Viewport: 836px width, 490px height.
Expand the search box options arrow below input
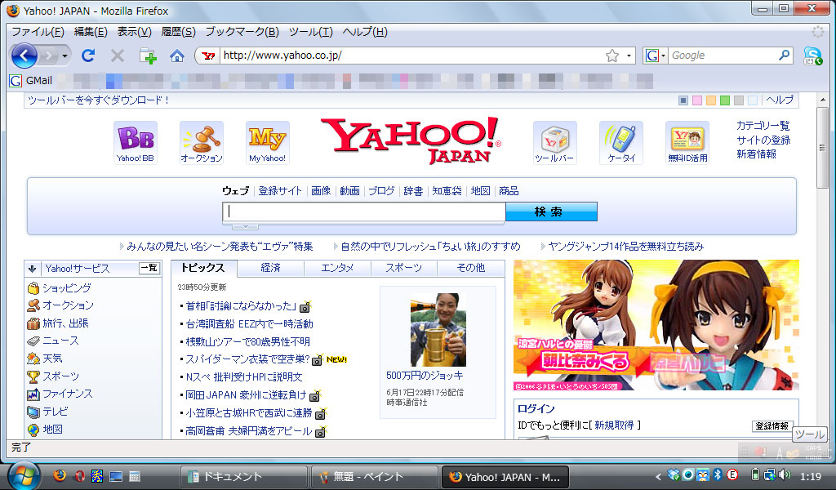tap(245, 226)
